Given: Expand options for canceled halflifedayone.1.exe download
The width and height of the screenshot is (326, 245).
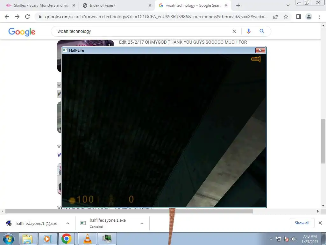Looking at the screenshot, I should [142, 223].
